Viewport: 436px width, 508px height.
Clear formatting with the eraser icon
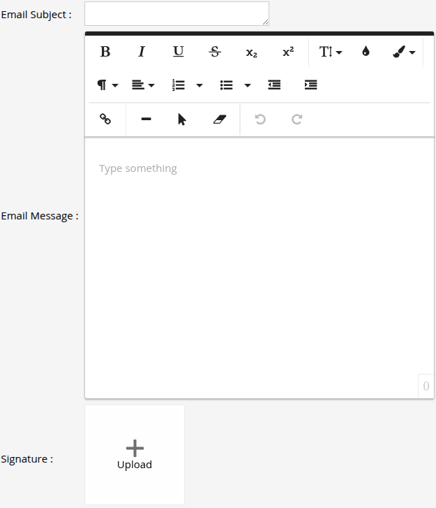click(219, 119)
